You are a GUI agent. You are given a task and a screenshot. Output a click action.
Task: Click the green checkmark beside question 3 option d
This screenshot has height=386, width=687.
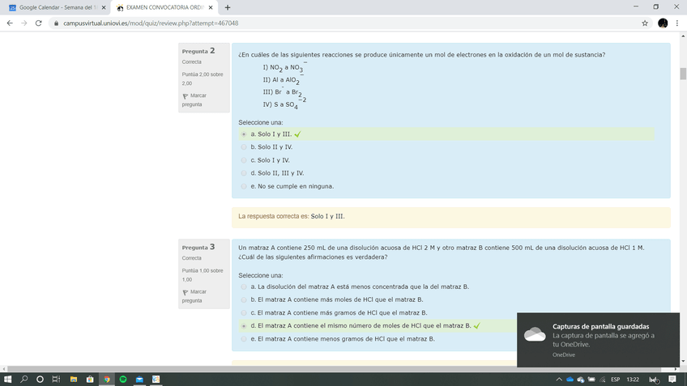pos(477,325)
